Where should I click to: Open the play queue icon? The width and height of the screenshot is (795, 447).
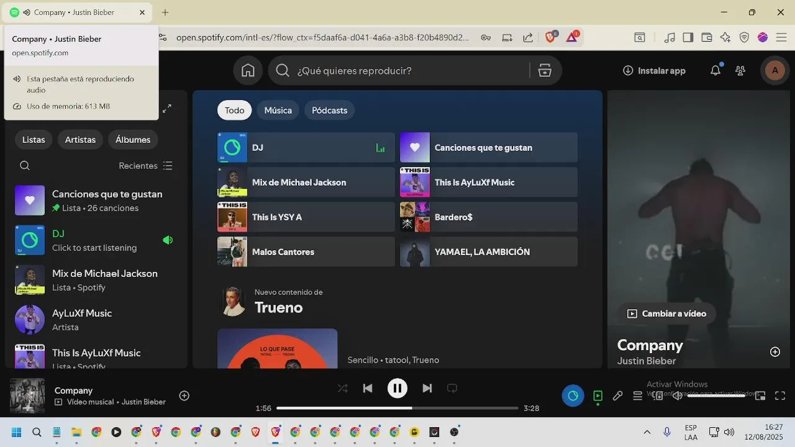pyautogui.click(x=637, y=395)
